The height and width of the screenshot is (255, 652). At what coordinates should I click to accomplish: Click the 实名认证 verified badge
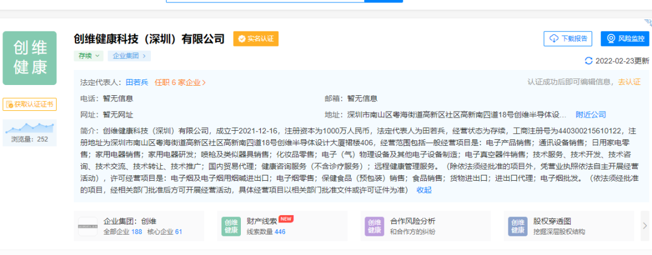pyautogui.click(x=255, y=39)
